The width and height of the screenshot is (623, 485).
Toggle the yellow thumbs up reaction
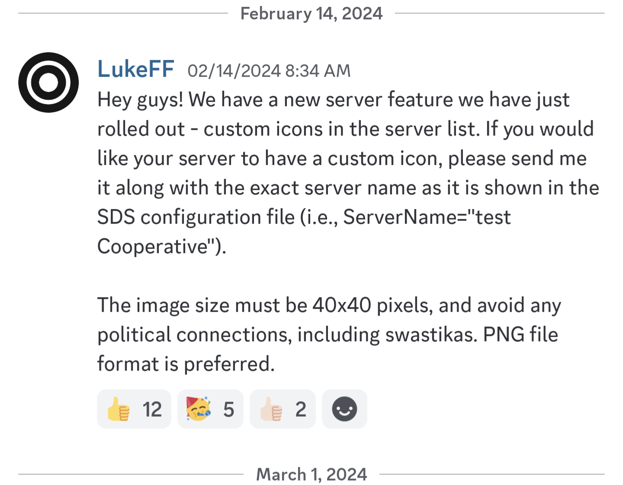(134, 409)
